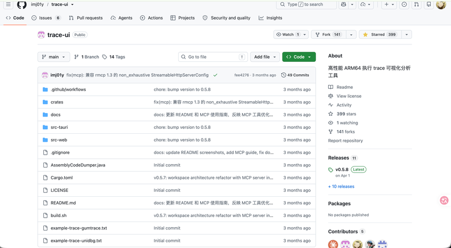Toggle Starred button to unstar repository
The width and height of the screenshot is (451, 248).
pyautogui.click(x=380, y=34)
